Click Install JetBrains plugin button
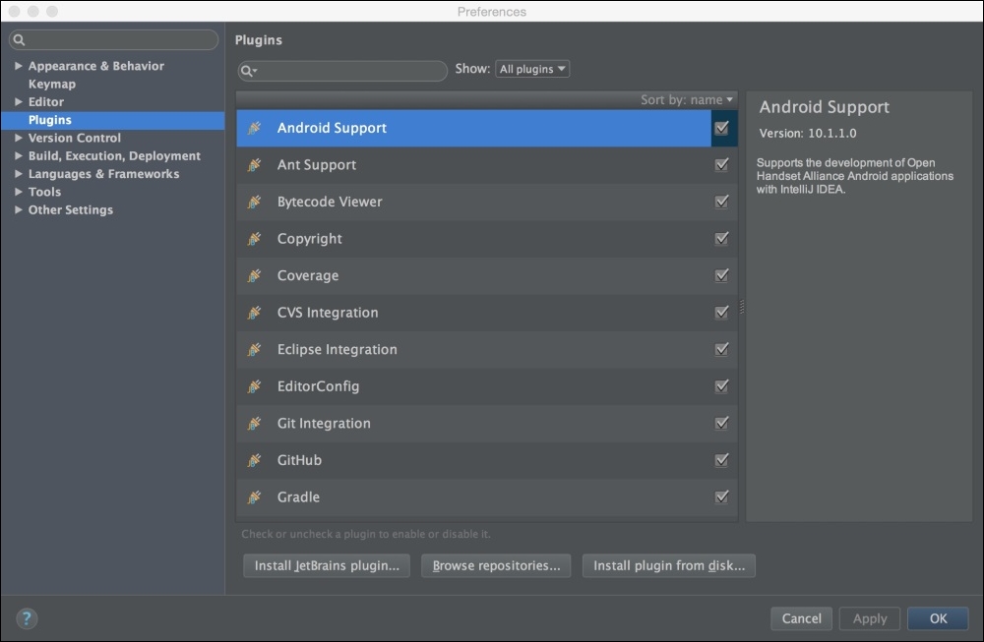 [327, 565]
